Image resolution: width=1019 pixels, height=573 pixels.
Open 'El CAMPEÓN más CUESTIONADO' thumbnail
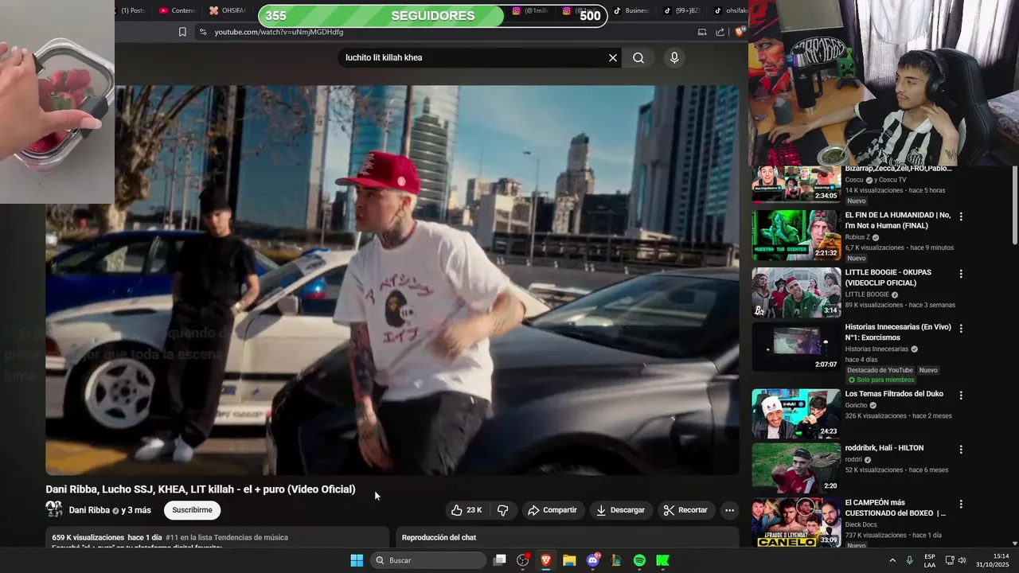point(796,523)
